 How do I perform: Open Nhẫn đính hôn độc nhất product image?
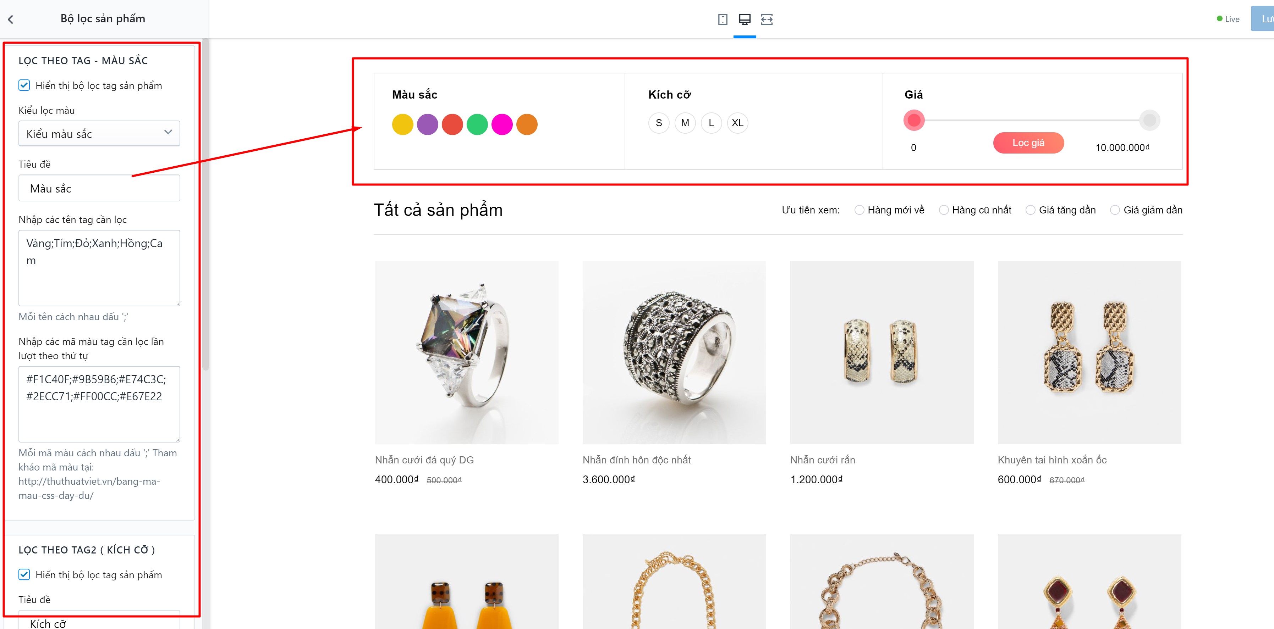point(674,352)
